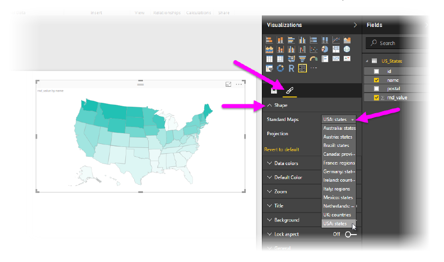This screenshot has width=444, height=262.
Task: Choose Italy: regions from the list
Action: [x=339, y=189]
